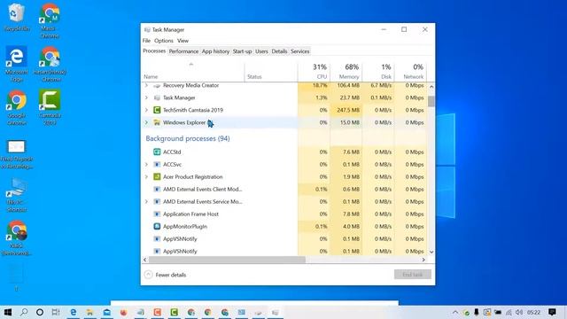
Task: Expand the Recovery Media Creator process
Action: click(x=146, y=85)
